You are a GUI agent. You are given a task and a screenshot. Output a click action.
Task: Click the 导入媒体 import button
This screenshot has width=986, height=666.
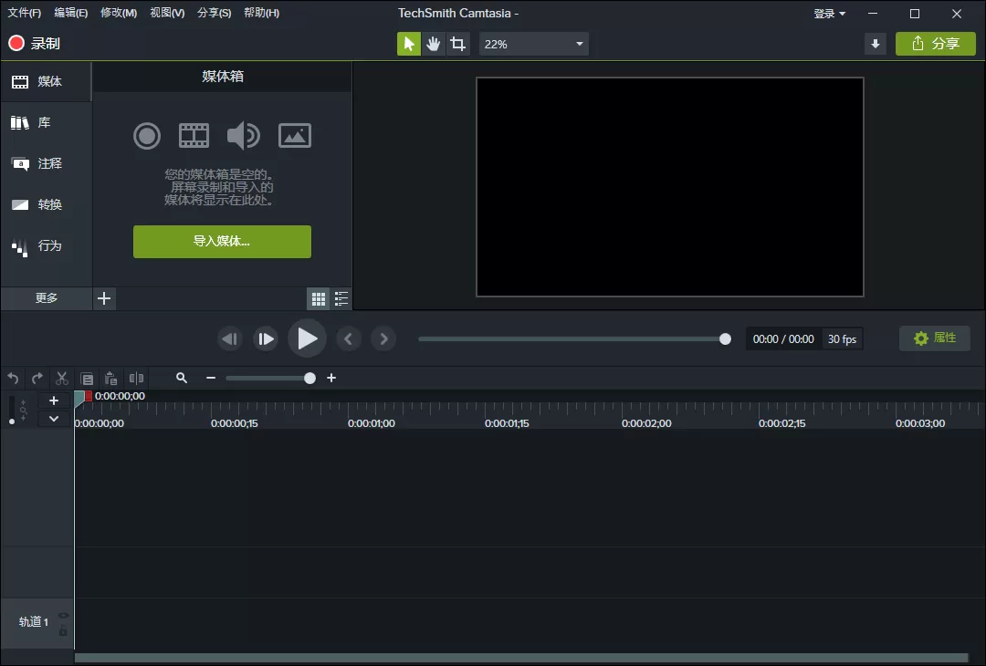coord(221,242)
